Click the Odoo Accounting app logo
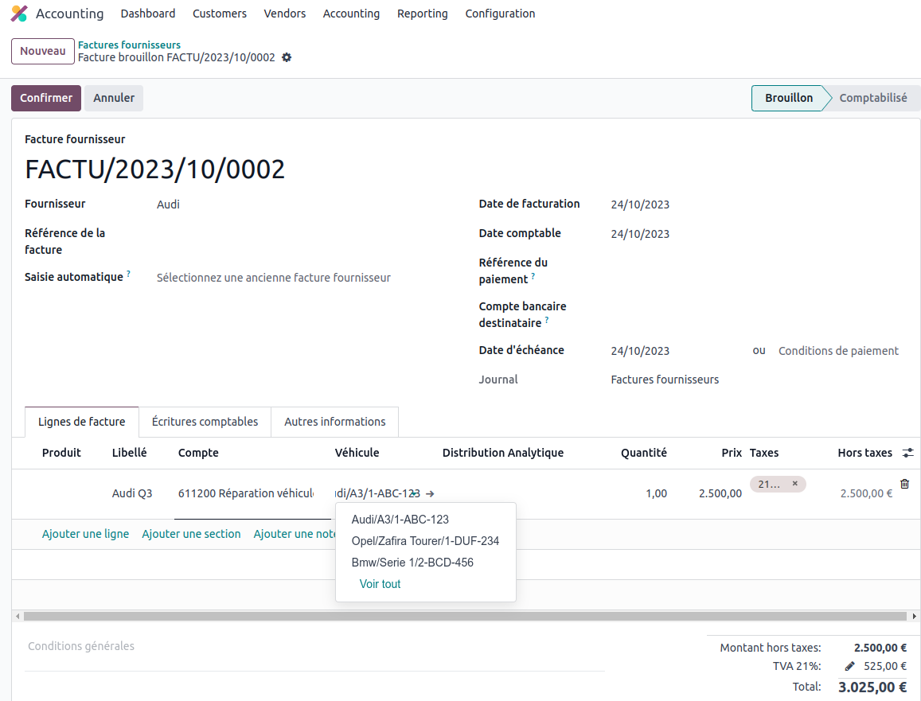The height and width of the screenshot is (701, 921). pos(19,14)
